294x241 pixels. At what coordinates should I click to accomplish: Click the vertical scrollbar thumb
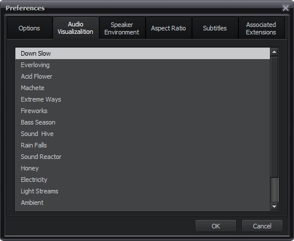[x=274, y=190]
